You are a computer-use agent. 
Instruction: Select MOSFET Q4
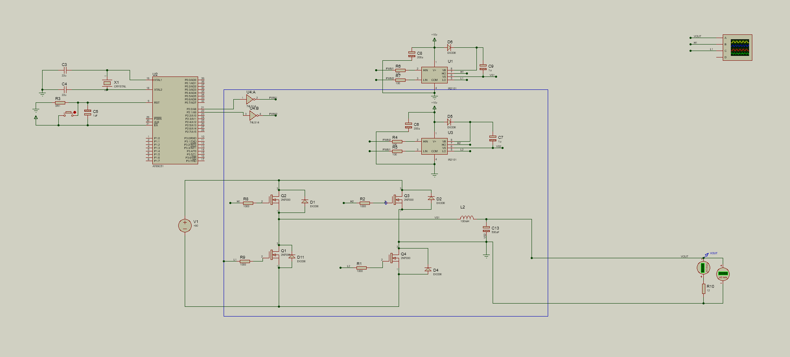pyautogui.click(x=395, y=258)
